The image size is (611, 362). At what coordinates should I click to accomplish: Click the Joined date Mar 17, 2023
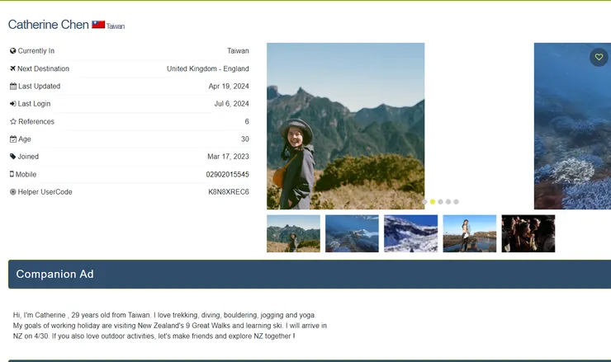pyautogui.click(x=228, y=157)
